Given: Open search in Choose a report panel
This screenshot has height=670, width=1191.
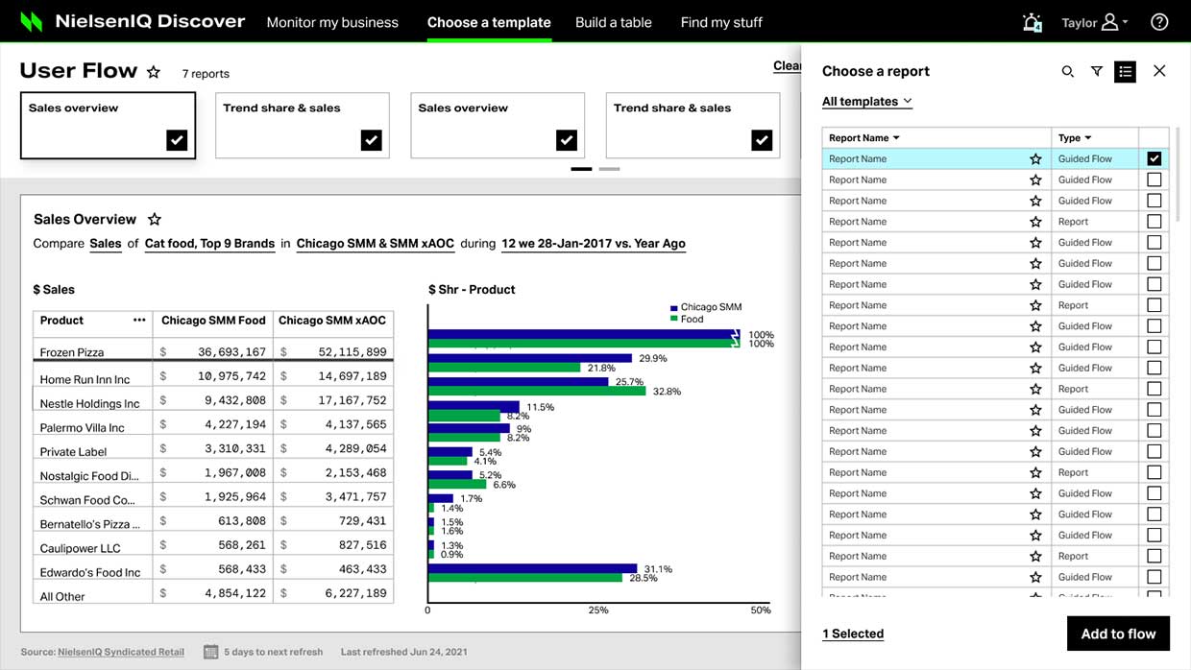Looking at the screenshot, I should coord(1068,71).
